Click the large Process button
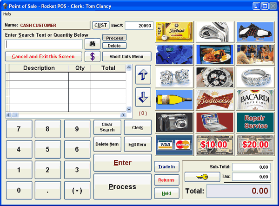Screen dimensions: 279x206 coord(122,186)
